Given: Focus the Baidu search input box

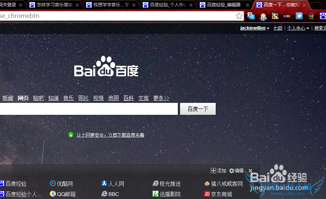Looking at the screenshot, I should click(89, 109).
